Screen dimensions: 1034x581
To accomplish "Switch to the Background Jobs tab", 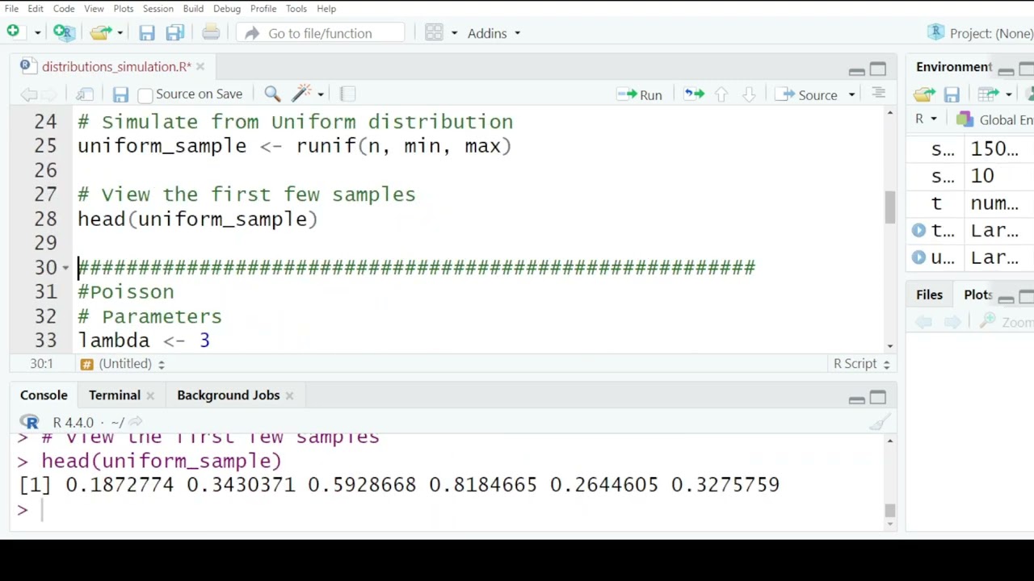I will pos(228,395).
